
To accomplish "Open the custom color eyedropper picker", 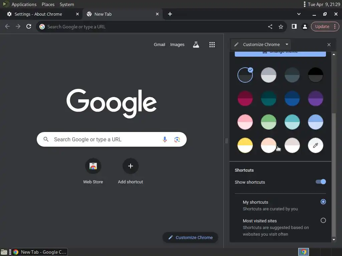I will click(315, 145).
